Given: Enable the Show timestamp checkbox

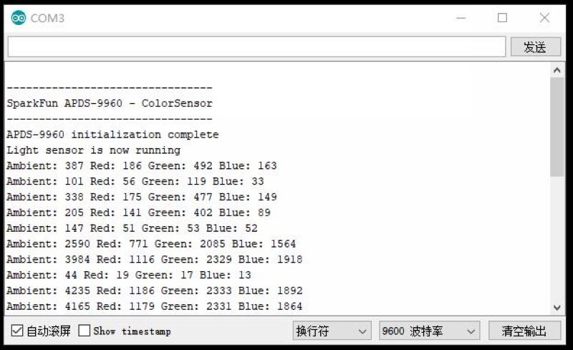Looking at the screenshot, I should [84, 331].
